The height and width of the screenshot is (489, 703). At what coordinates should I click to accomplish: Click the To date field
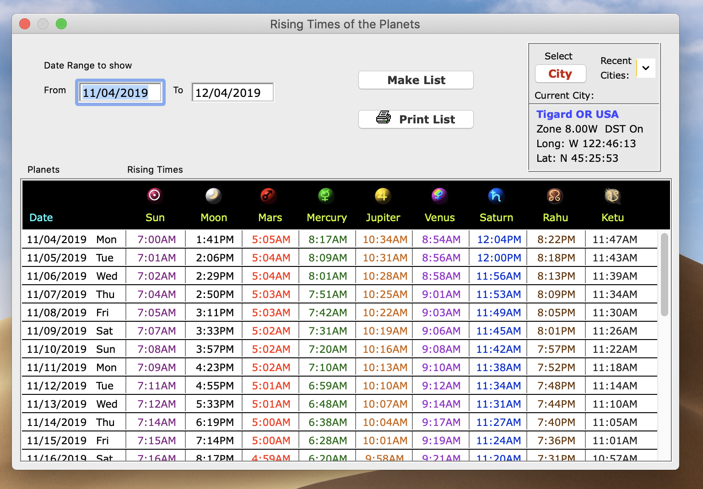(x=232, y=93)
